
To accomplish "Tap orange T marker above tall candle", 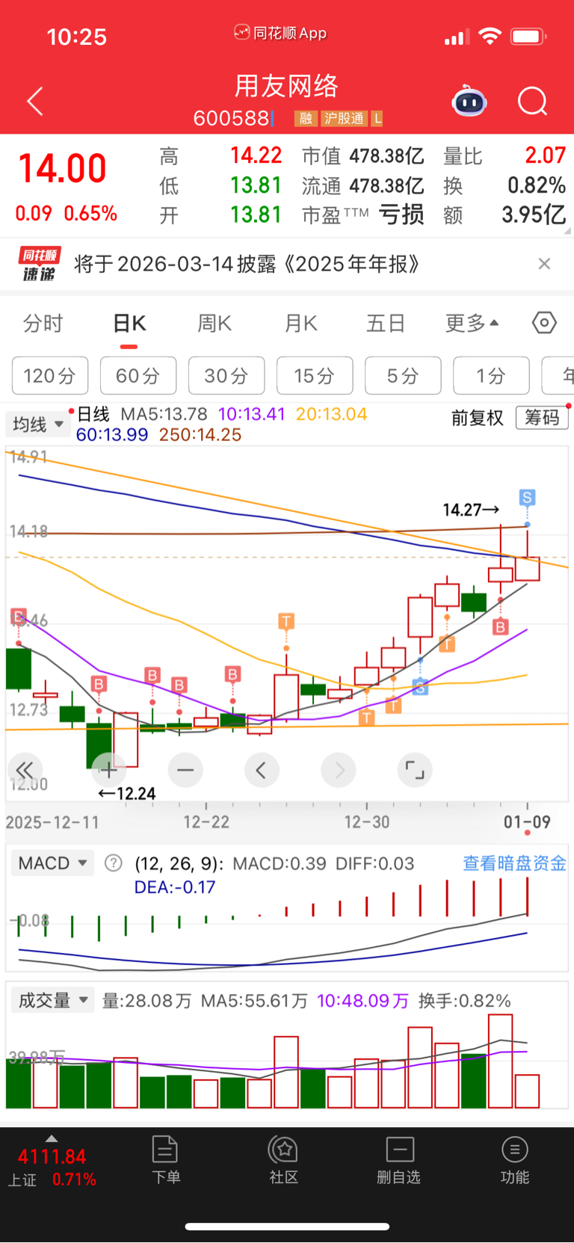I will (286, 621).
